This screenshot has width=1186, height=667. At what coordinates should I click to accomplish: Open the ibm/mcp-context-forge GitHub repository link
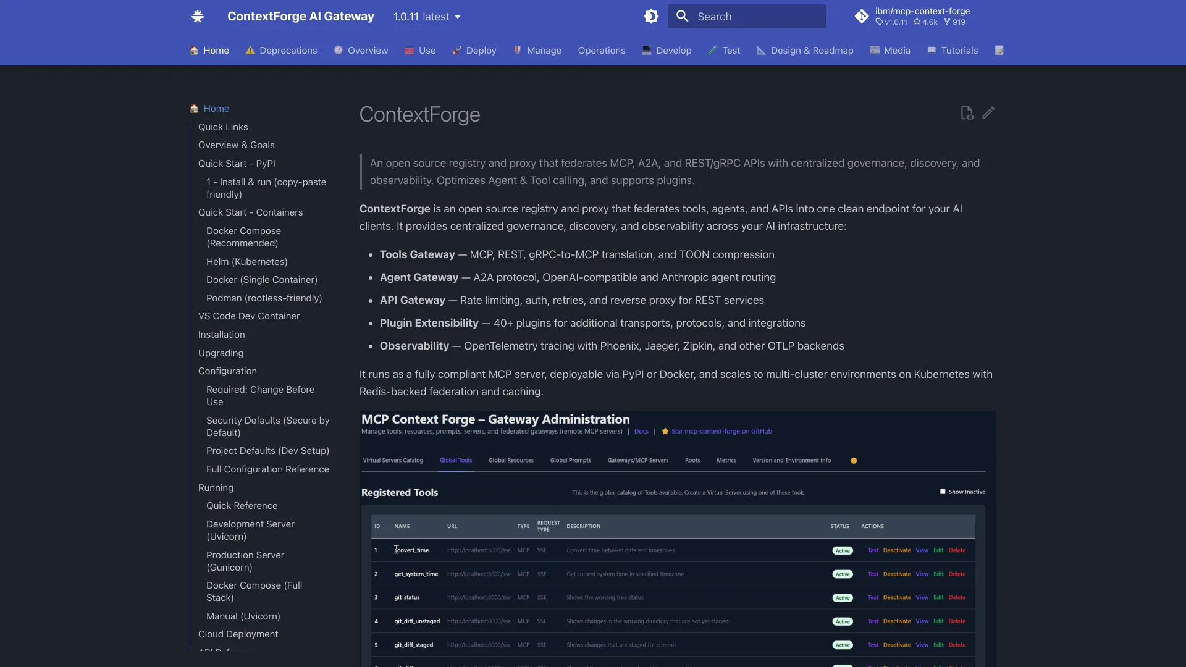pos(912,17)
